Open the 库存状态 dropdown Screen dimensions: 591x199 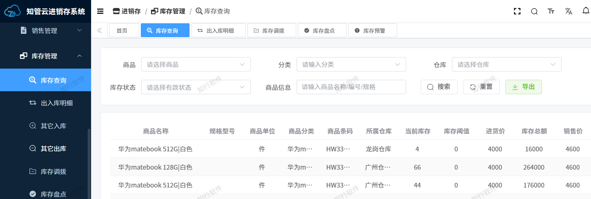click(x=196, y=87)
